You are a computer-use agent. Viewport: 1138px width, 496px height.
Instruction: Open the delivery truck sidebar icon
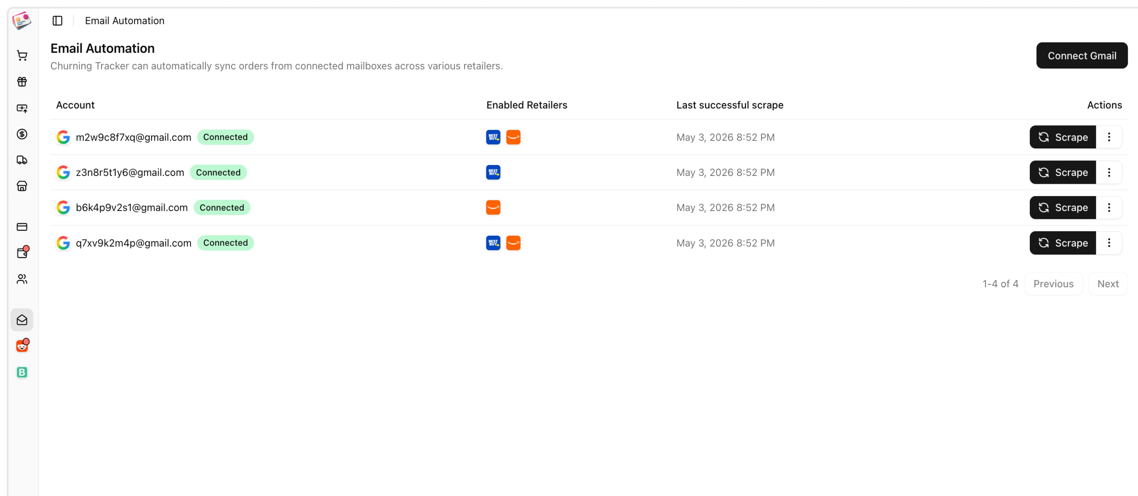(x=22, y=160)
